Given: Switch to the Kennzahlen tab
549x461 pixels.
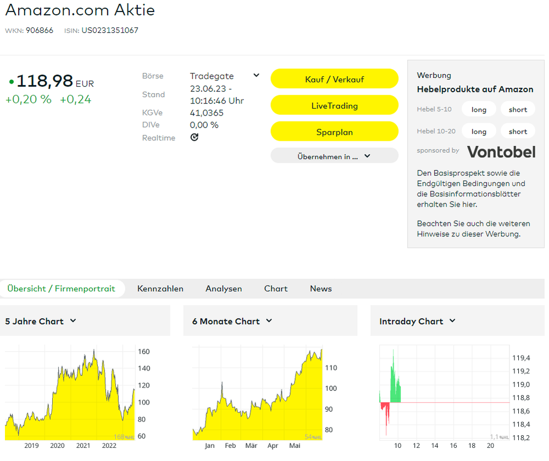Looking at the screenshot, I should coord(160,288).
